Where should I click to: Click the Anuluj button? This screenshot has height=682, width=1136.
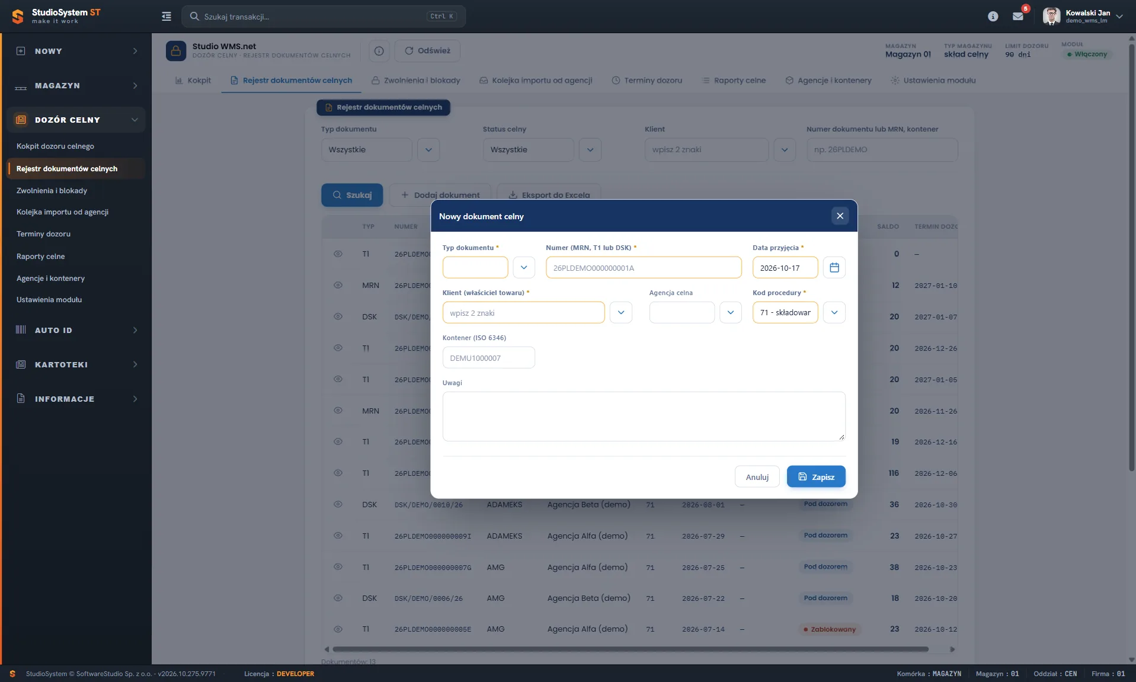coord(757,477)
